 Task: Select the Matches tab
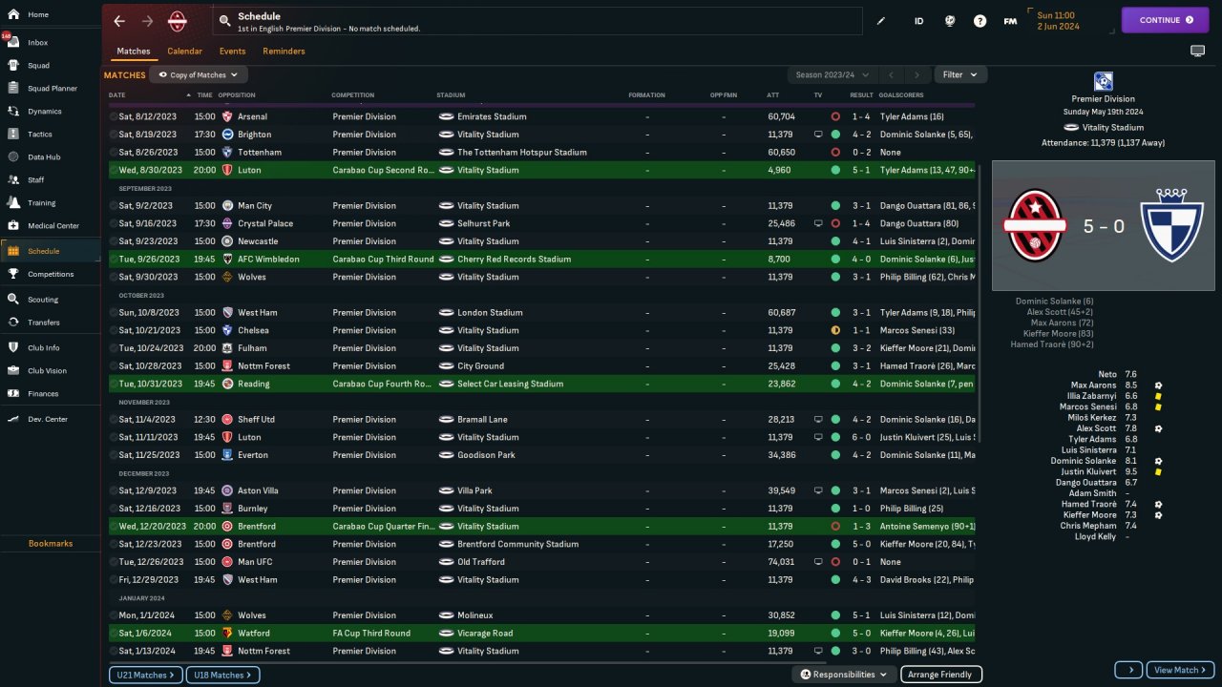(134, 51)
